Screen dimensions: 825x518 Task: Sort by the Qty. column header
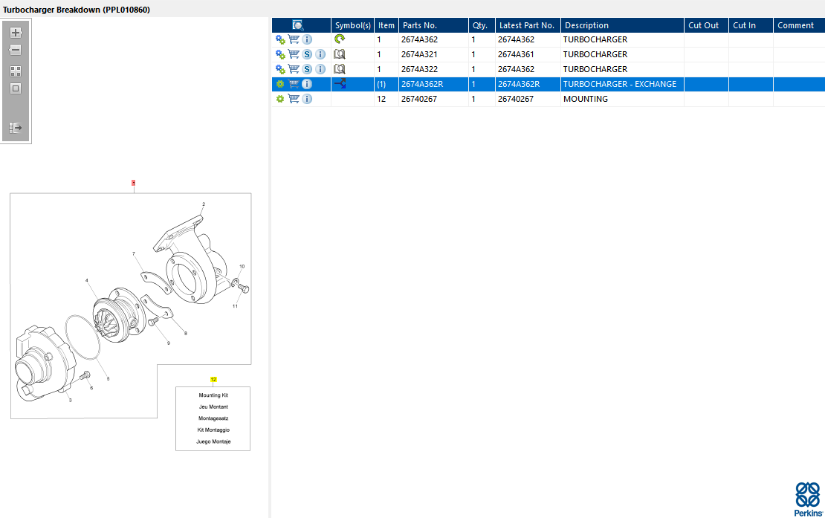coord(482,25)
